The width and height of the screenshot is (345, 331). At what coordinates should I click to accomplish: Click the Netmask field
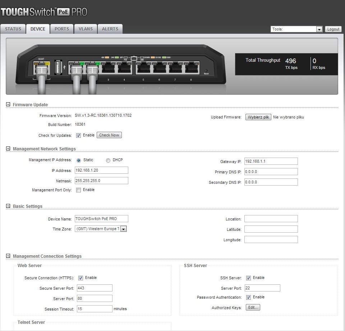pyautogui.click(x=101, y=181)
